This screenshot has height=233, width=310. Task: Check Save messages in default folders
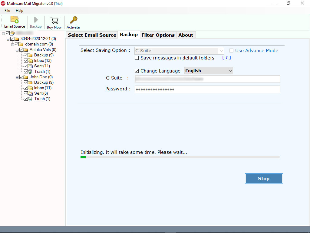coord(137,58)
